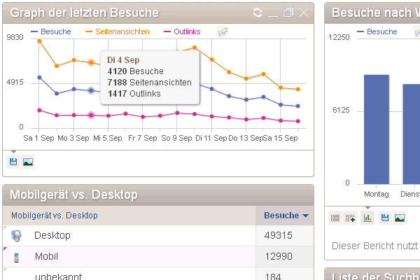Switch weekday report to extended table view
Screen dimensions: 420x280
pos(350,218)
